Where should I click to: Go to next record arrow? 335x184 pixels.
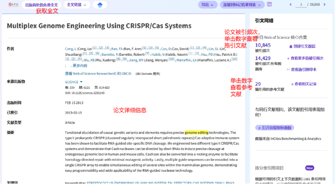point(324,4)
